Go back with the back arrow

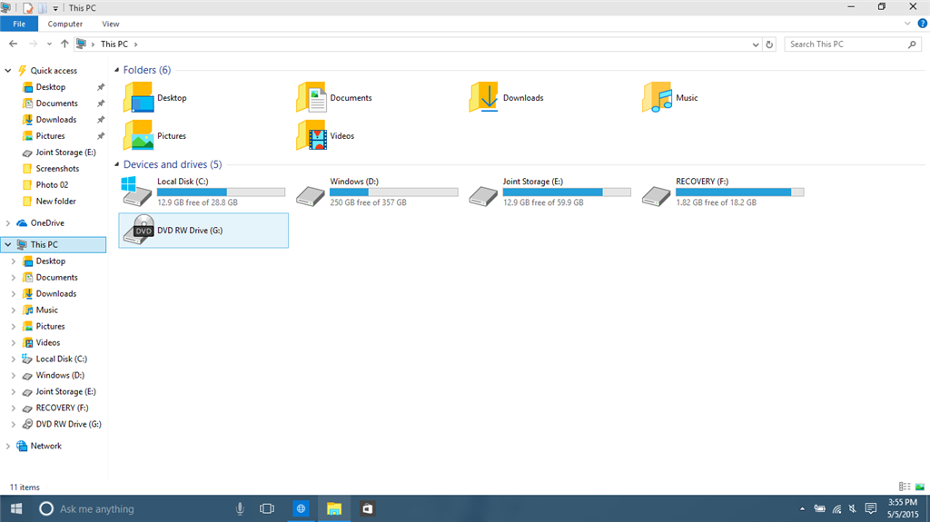coord(13,44)
